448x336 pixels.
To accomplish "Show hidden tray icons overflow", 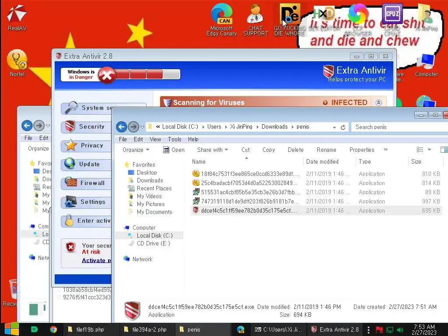I will tap(368, 330).
